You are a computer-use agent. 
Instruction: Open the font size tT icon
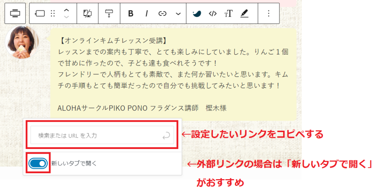(228, 14)
